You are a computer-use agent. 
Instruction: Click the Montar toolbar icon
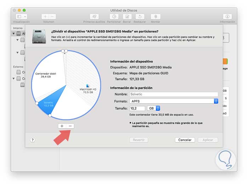[x=156, y=17]
